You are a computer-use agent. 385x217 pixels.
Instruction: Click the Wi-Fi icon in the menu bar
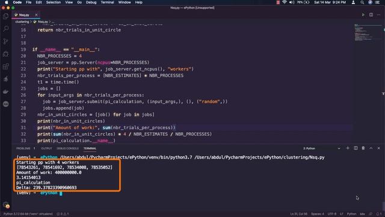click(x=285, y=2)
